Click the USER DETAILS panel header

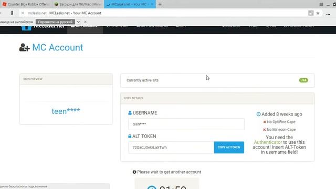point(217,98)
